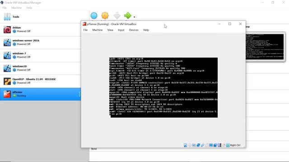Select the windows10 virtual machine
Viewport: 289px width, 162px height.
click(x=40, y=68)
